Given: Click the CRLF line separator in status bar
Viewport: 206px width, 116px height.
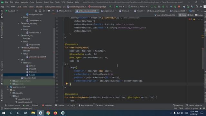Looking at the screenshot, I should [x=181, y=109].
